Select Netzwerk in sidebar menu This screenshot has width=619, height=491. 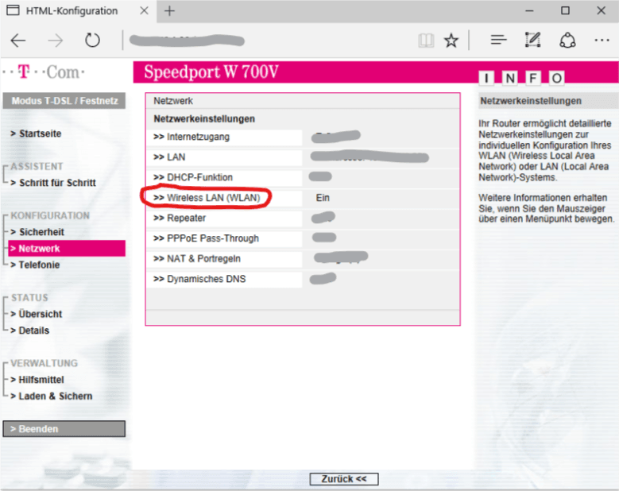pyautogui.click(x=67, y=248)
